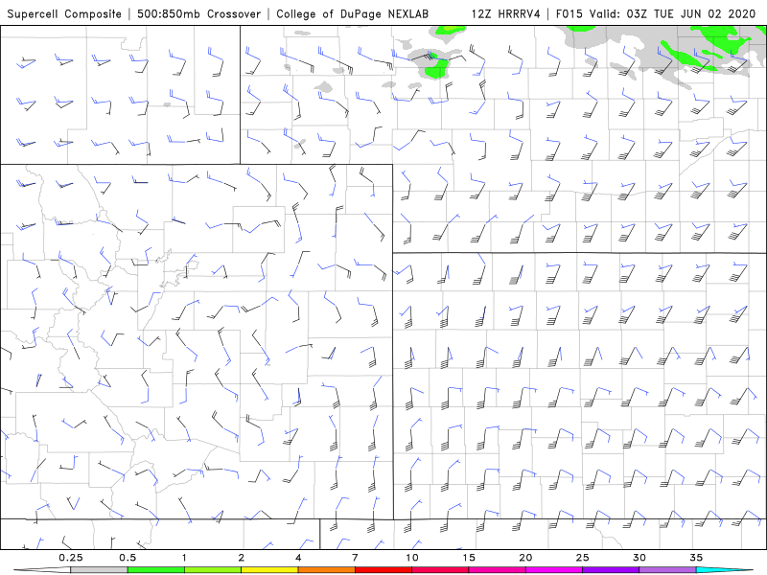
Task: Click the '500:850mb Crossover' header text
Action: click(199, 14)
